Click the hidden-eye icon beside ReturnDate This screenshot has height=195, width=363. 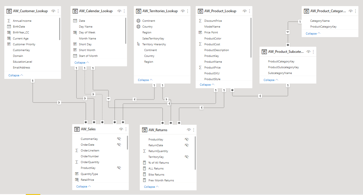coord(187,145)
